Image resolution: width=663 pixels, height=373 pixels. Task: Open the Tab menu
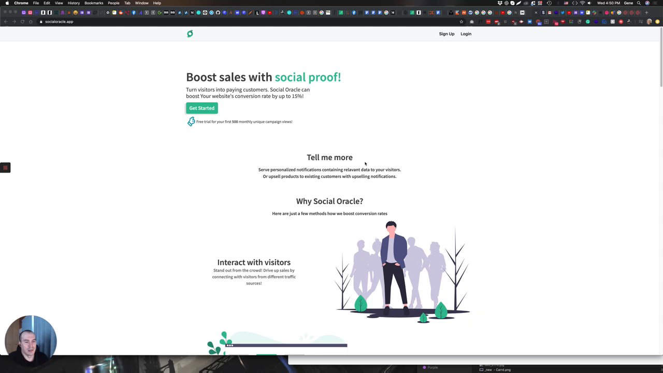click(x=127, y=3)
